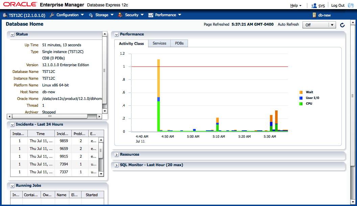Click the TST12C database icon

[x=5, y=15]
